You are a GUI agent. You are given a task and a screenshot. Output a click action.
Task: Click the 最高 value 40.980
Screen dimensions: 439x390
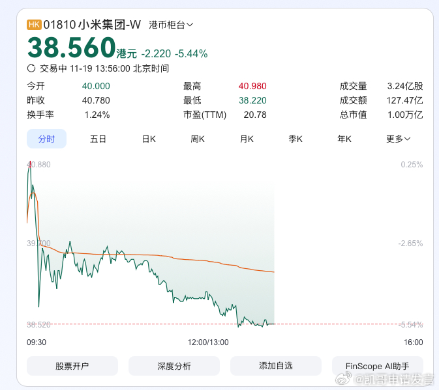coord(252,86)
